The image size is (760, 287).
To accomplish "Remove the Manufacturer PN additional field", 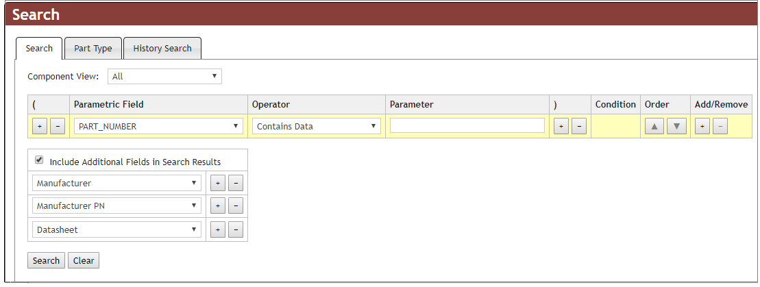I will (235, 206).
